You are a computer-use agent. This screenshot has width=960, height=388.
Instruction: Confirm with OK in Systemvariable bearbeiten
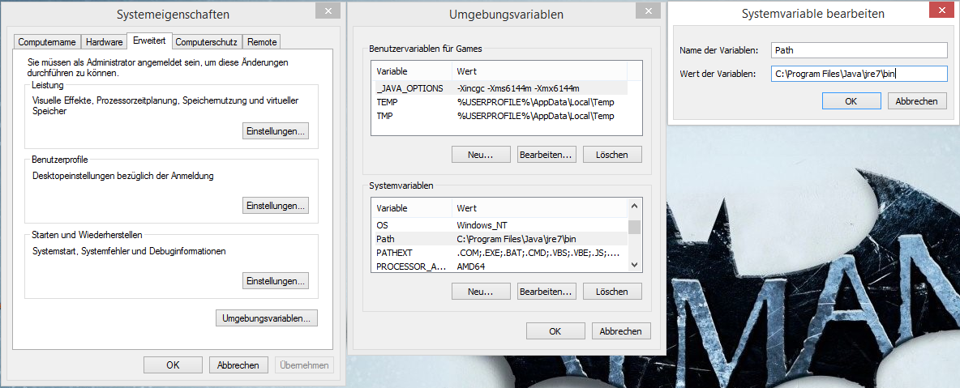click(851, 101)
